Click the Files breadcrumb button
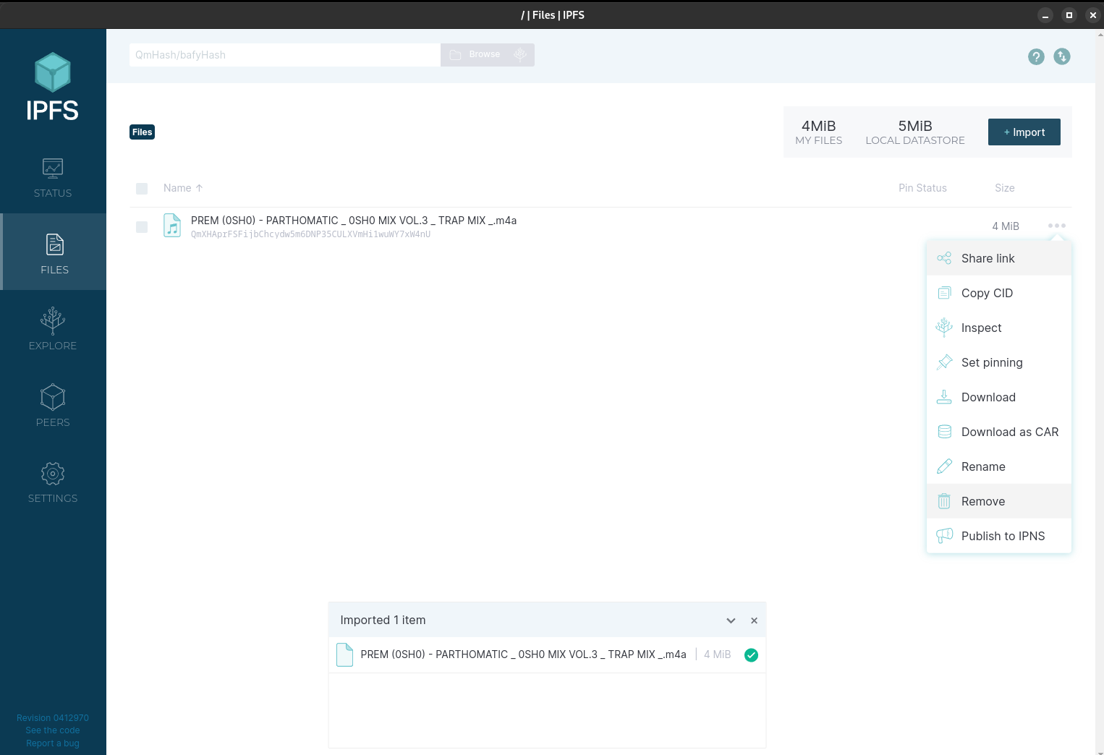 click(142, 132)
